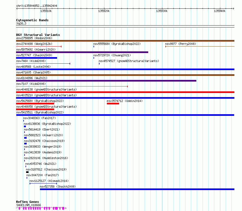Select nsv527747 (Shaikh2009) variant label
The width and height of the screenshot is (242, 211).
(34, 55)
